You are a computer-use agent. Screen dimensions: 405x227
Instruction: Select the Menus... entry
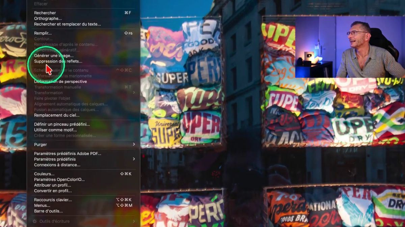pyautogui.click(x=42, y=205)
